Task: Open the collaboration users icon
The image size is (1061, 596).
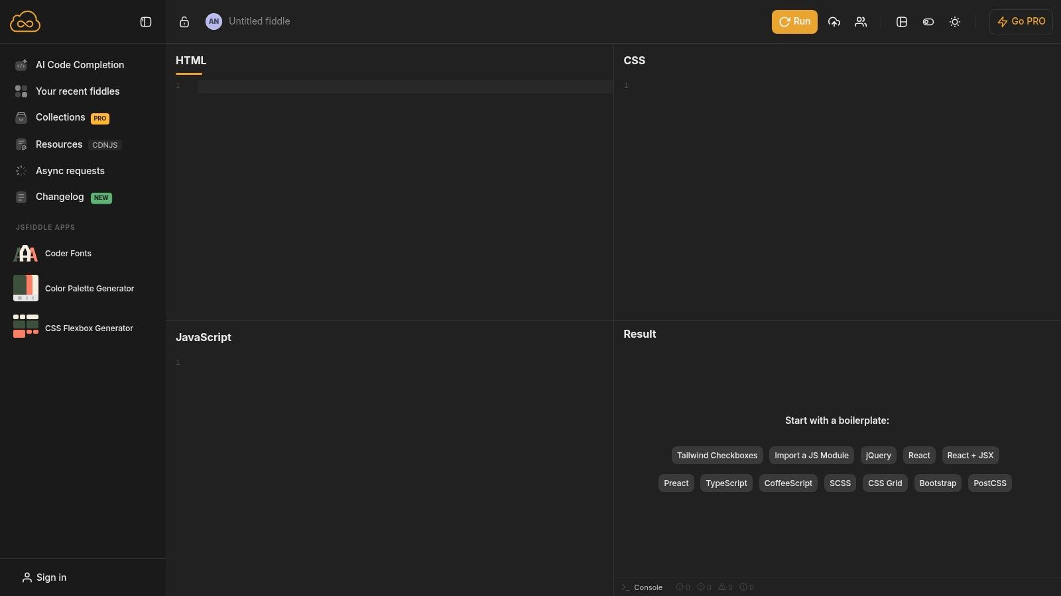Action: (x=860, y=21)
